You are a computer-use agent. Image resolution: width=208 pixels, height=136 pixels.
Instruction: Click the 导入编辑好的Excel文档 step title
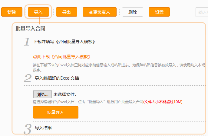57,78
